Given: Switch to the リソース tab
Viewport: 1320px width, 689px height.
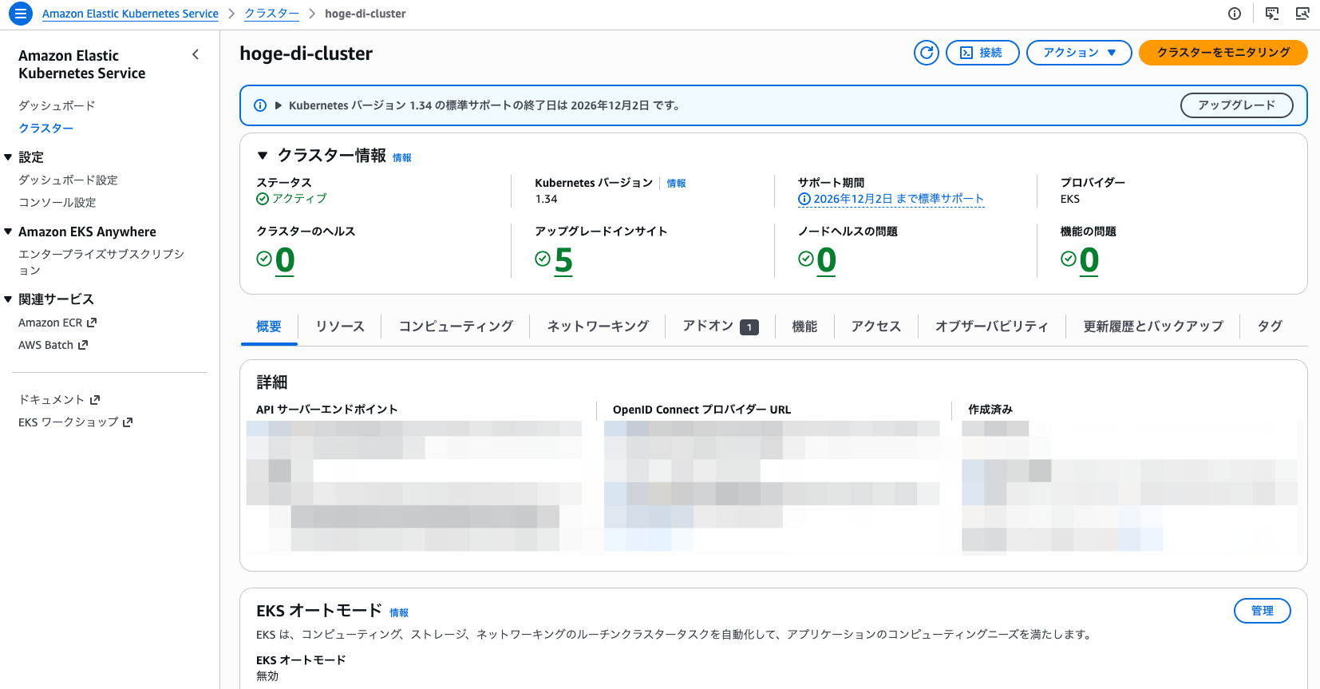Looking at the screenshot, I should pos(340,326).
